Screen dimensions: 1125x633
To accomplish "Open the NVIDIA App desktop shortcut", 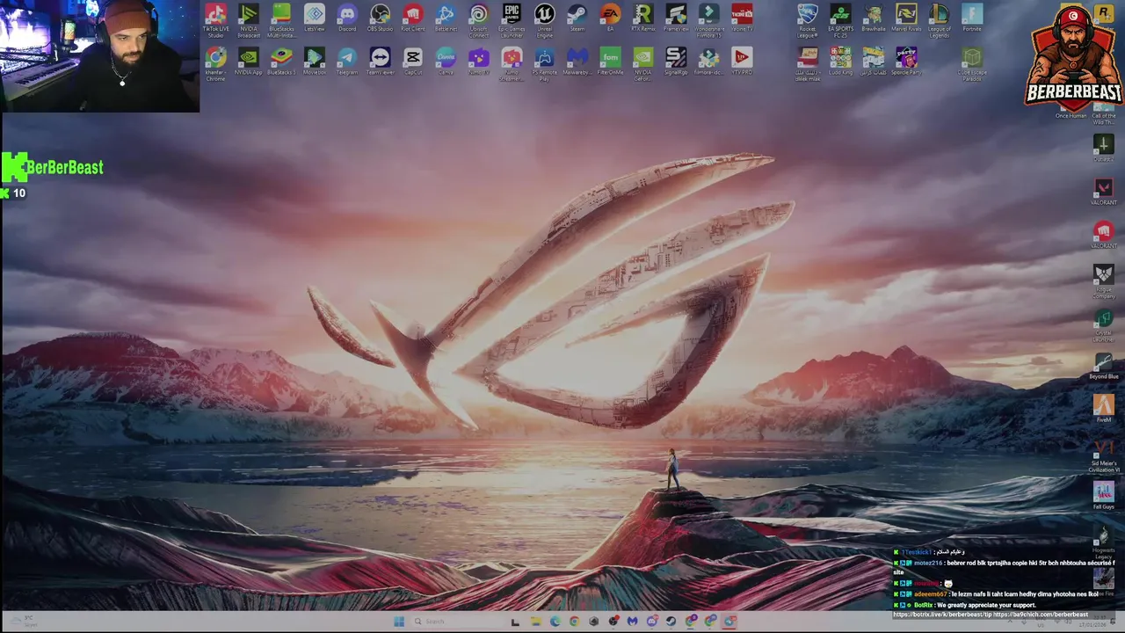I will pos(249,61).
